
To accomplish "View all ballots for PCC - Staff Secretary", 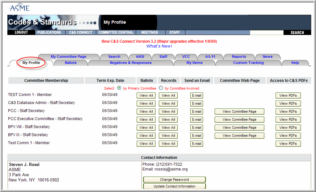I will [146, 111].
